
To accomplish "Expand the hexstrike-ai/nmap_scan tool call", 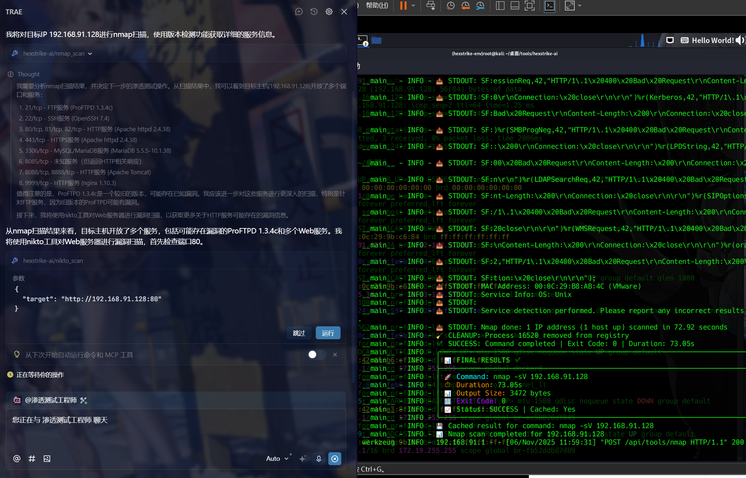I will point(90,53).
